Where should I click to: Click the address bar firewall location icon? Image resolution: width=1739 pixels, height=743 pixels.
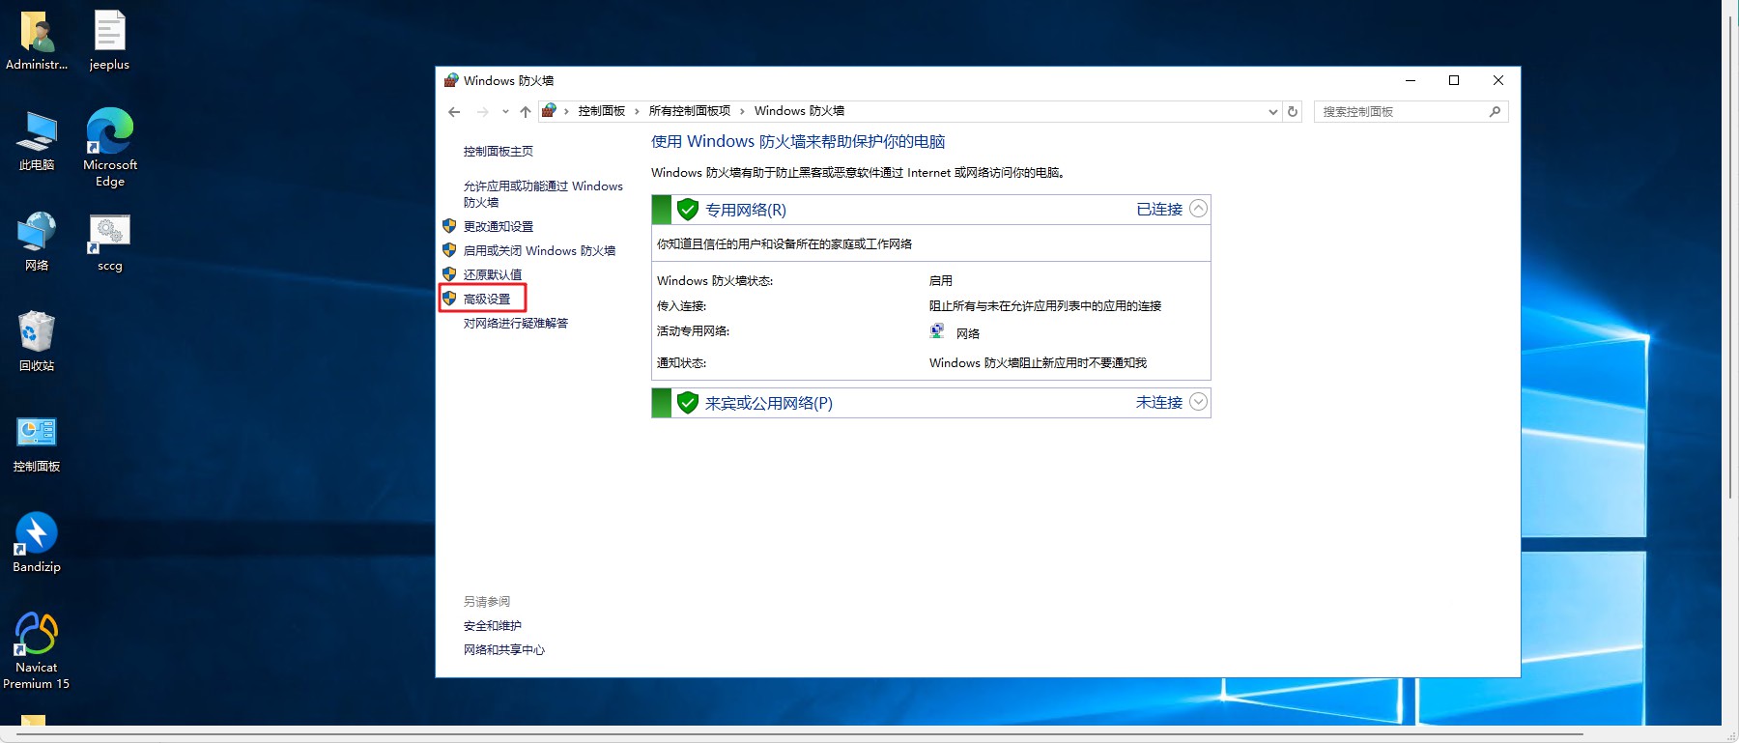549,111
